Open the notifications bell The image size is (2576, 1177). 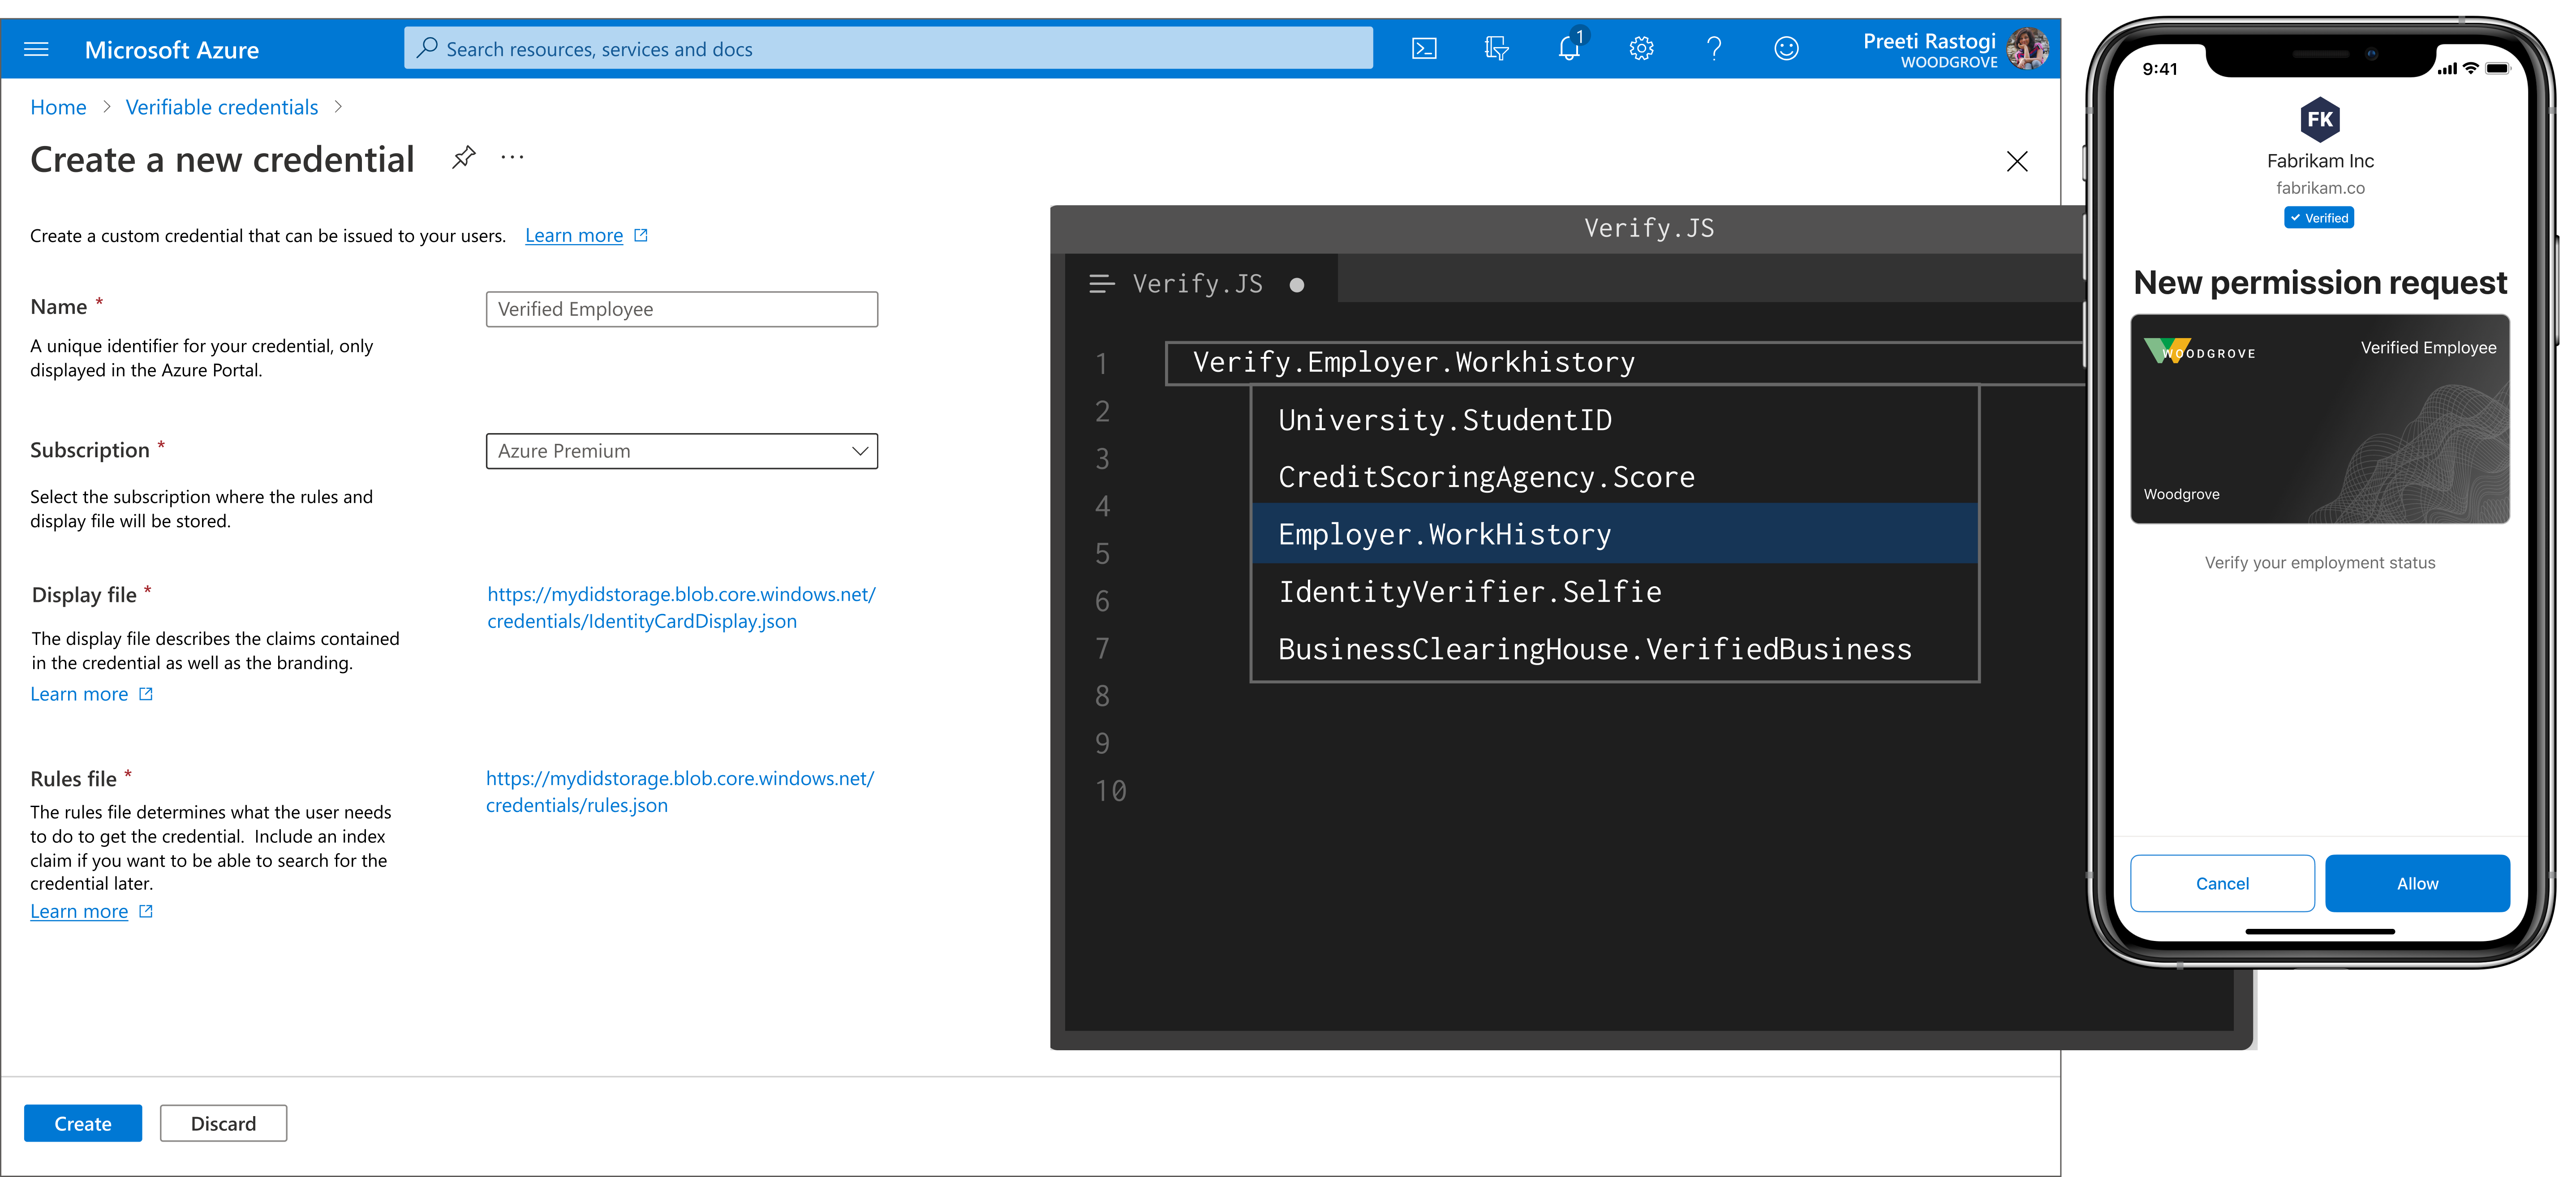click(1569, 48)
